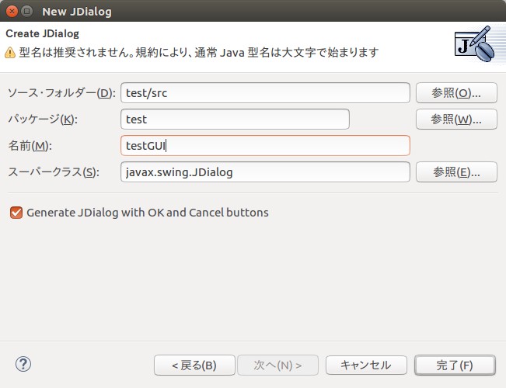This screenshot has width=506, height=388.
Task: Click the Create JDialog heading text
Action: coord(42,34)
